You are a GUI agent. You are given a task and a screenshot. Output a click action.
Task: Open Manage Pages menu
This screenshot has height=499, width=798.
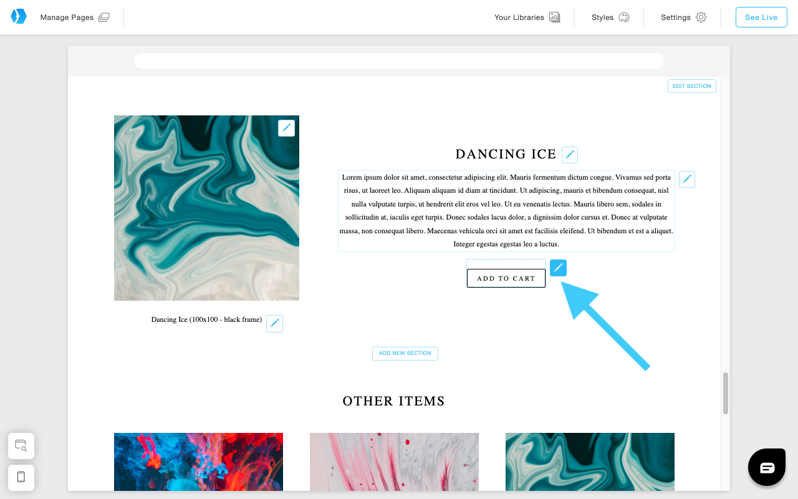74,17
